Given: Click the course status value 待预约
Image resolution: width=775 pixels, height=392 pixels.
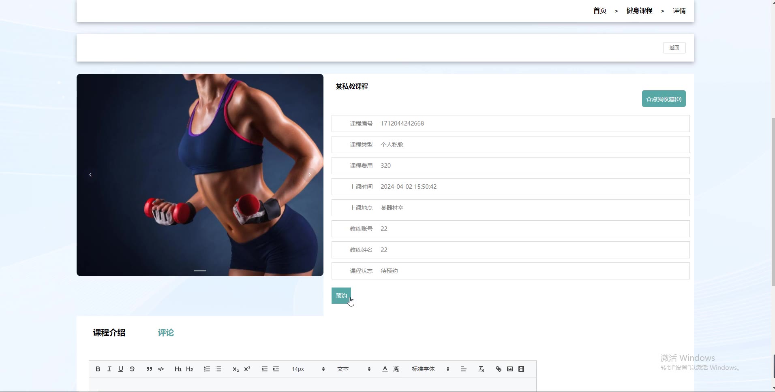Looking at the screenshot, I should click(389, 271).
